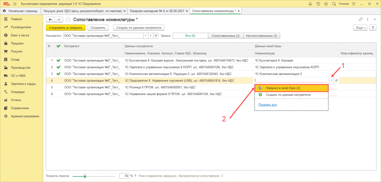Click Сохранить и закрыть button
This screenshot has width=381, height=182.
65,27
